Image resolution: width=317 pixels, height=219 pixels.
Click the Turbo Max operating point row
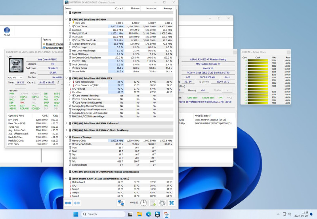33,127
